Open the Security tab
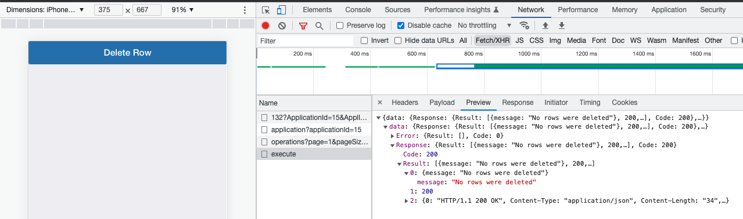 pyautogui.click(x=712, y=10)
